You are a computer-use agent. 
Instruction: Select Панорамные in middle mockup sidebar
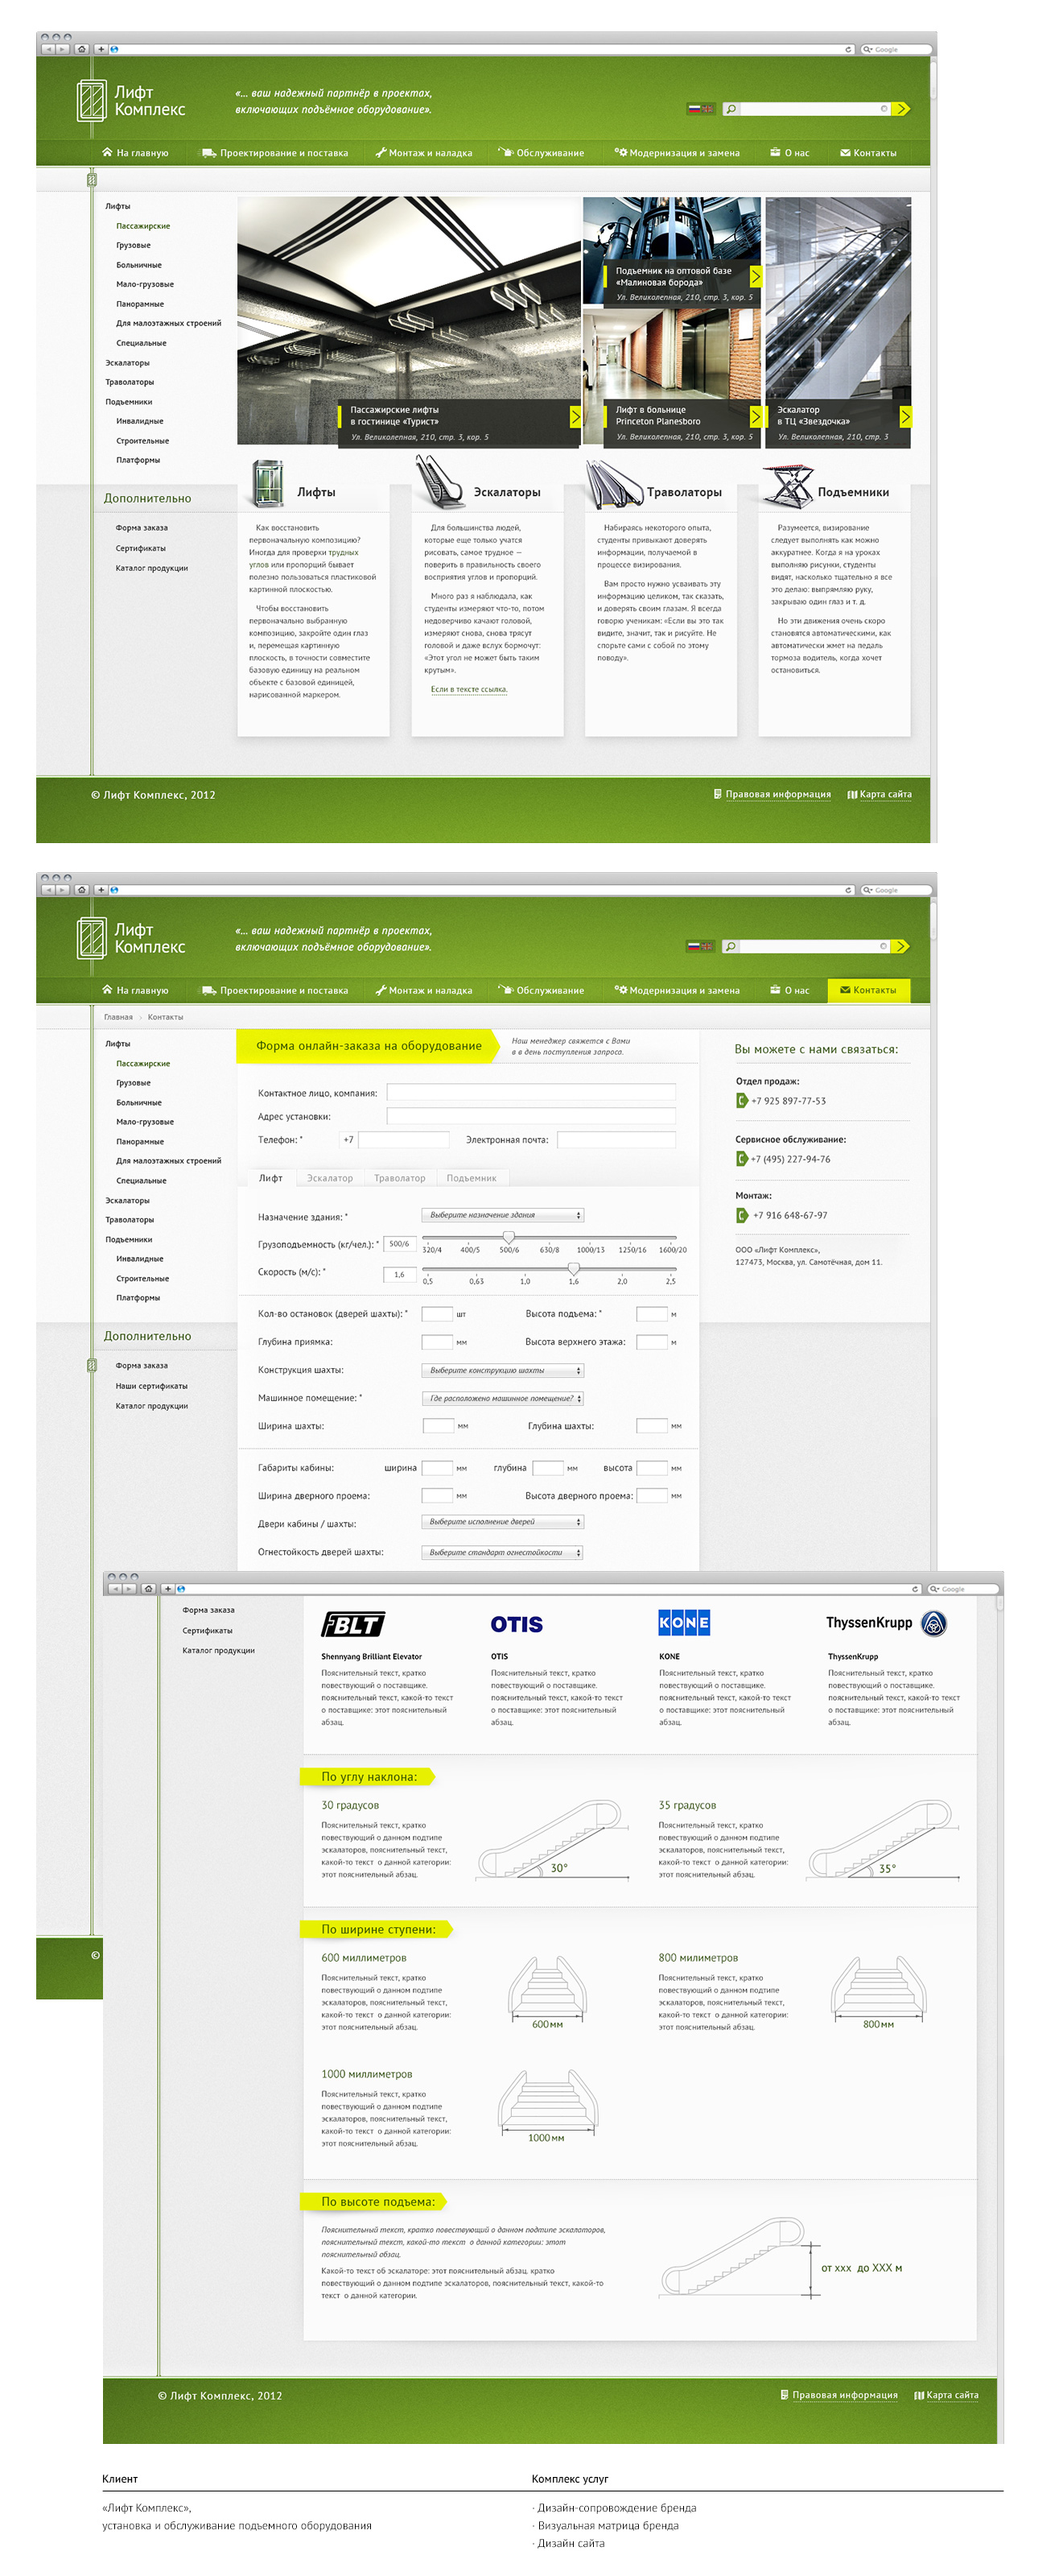click(140, 1141)
